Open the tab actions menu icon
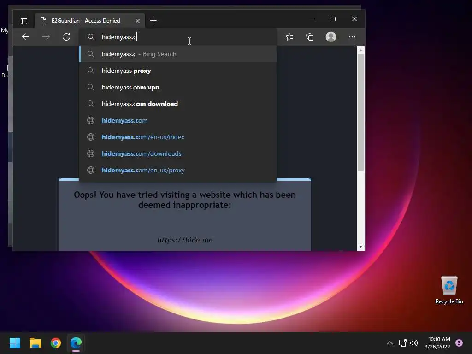Viewport: 472px width, 354px height. pos(24,20)
